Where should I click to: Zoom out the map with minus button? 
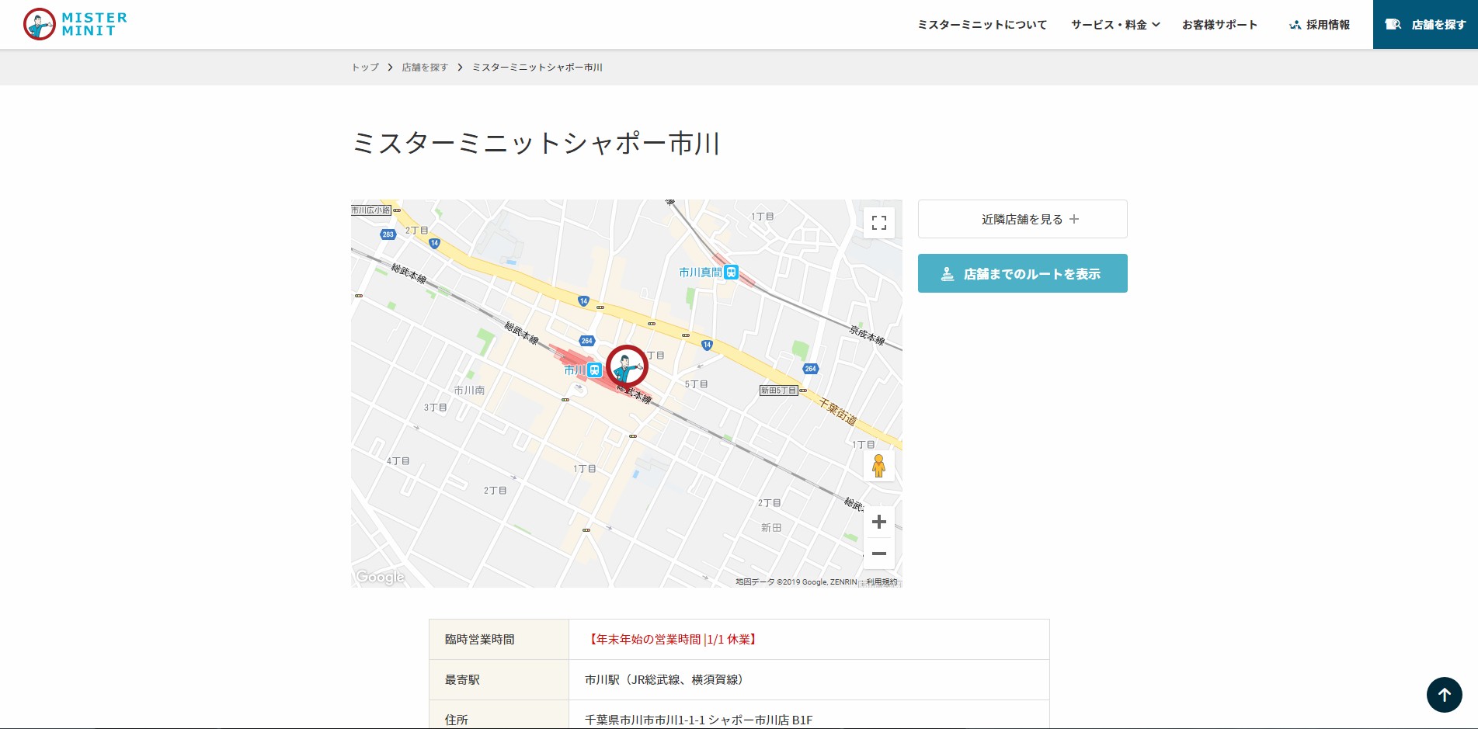879,554
